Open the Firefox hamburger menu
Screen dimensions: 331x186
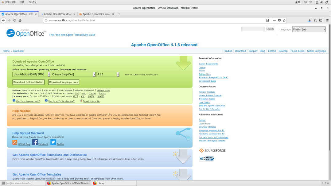[x=327, y=20]
